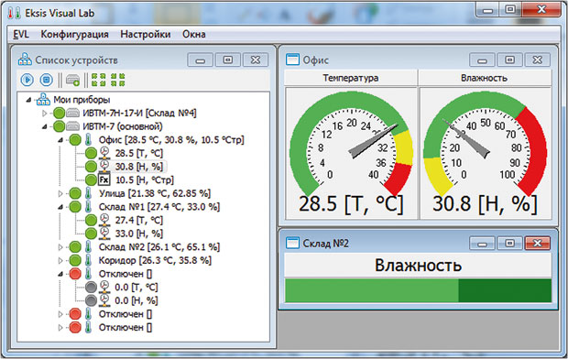
Task: Click red status circle of expanded Отключен channel
Action: coord(75,274)
